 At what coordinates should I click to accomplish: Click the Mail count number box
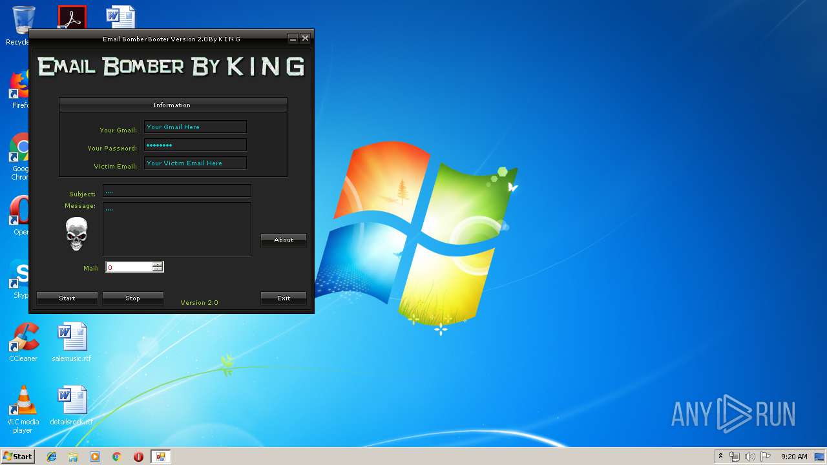coord(129,267)
